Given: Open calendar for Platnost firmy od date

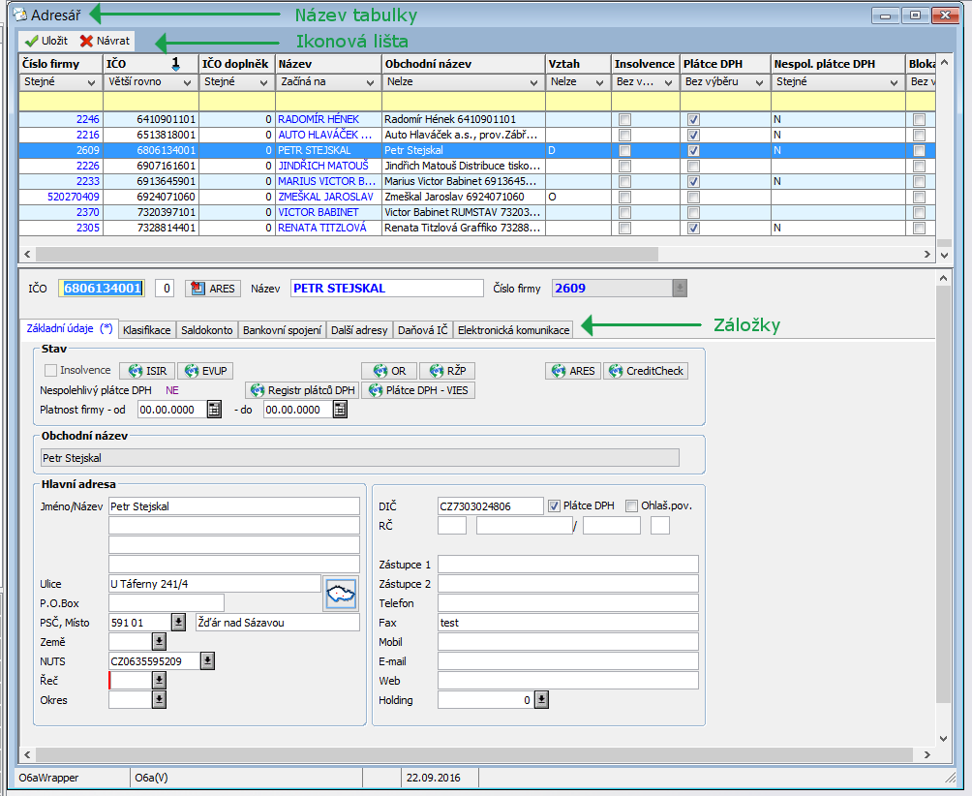Looking at the screenshot, I should (x=214, y=410).
